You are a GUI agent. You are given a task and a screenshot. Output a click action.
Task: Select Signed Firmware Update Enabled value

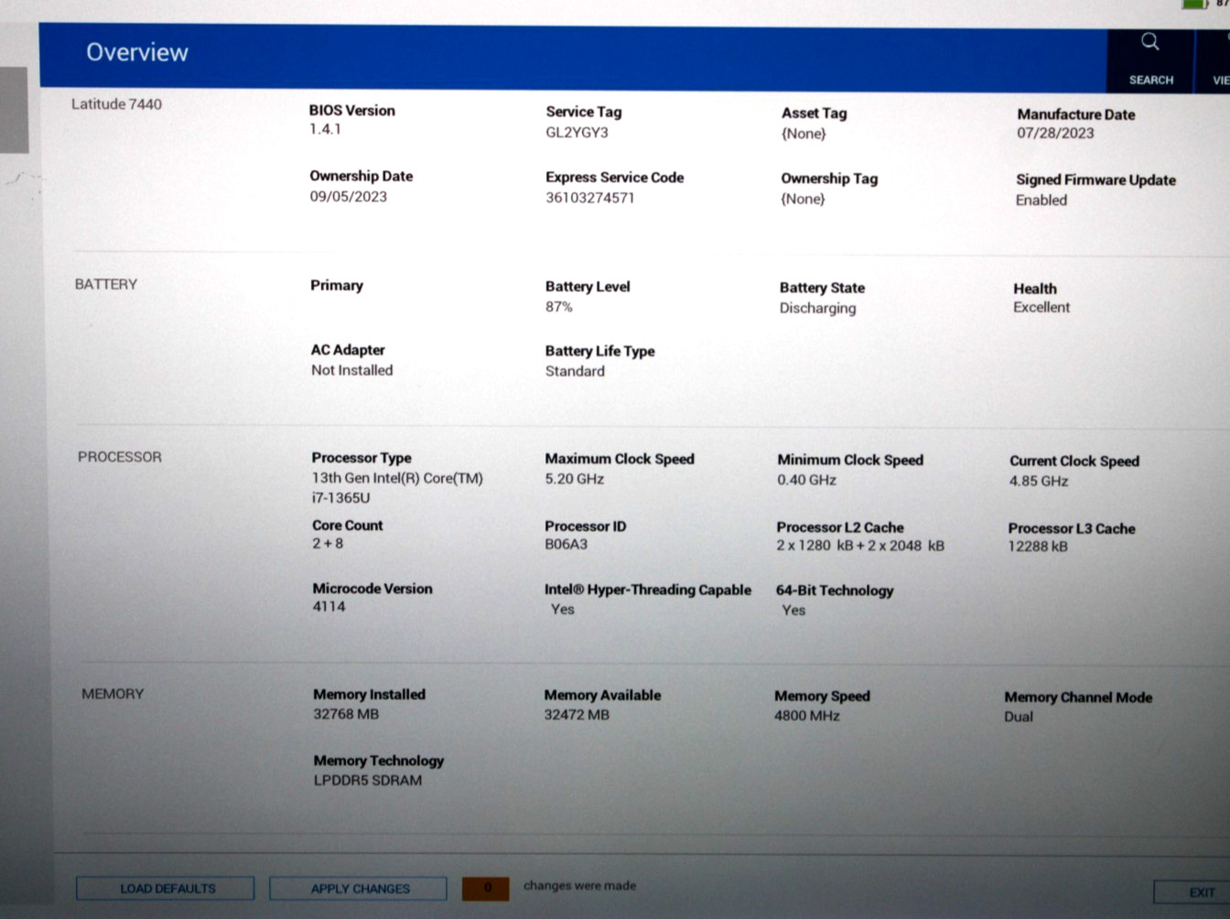[x=1041, y=200]
